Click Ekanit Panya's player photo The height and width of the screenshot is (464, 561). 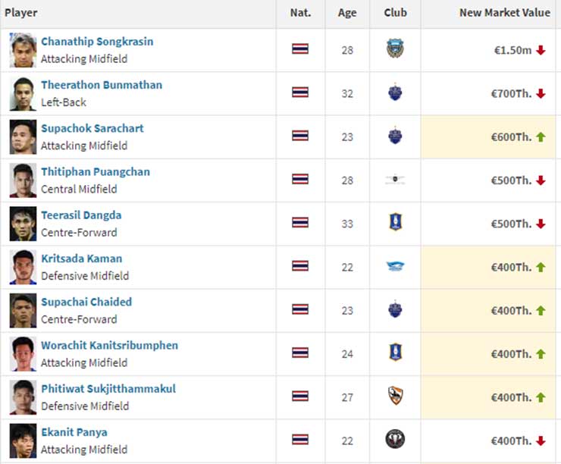point(23,440)
